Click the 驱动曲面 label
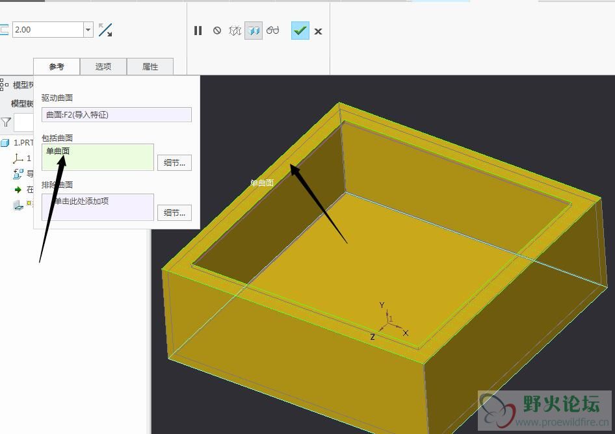 coord(57,98)
